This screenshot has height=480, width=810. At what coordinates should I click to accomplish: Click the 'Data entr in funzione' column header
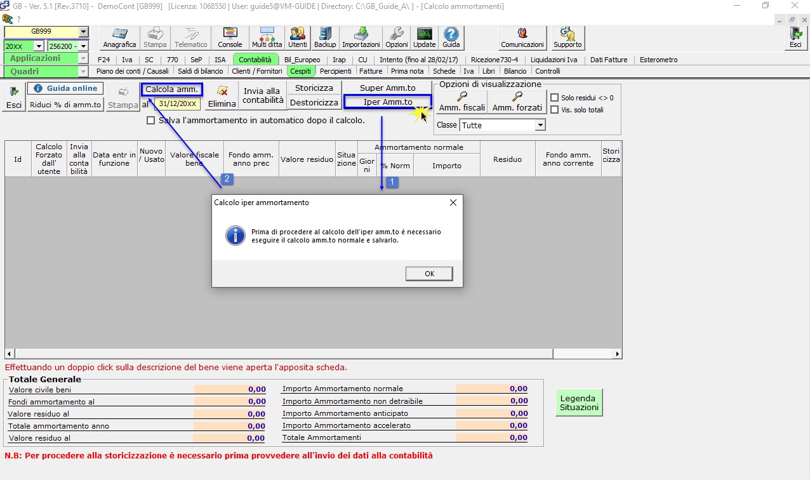pos(114,159)
